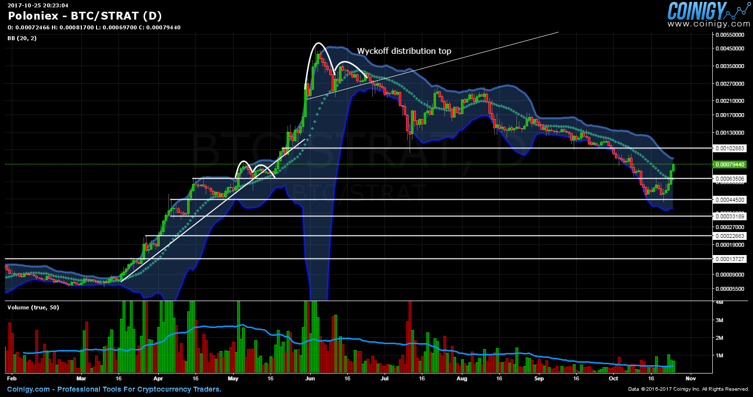Image resolution: width=753 pixels, height=397 pixels.
Task: Click the 0.00170000 price axis value
Action: click(730, 116)
